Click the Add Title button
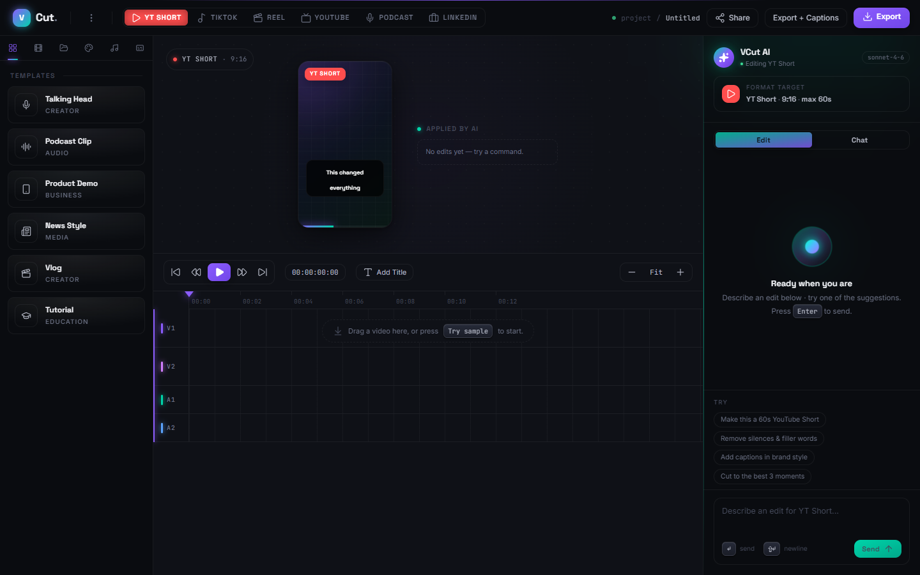This screenshot has height=575, width=920. (385, 272)
